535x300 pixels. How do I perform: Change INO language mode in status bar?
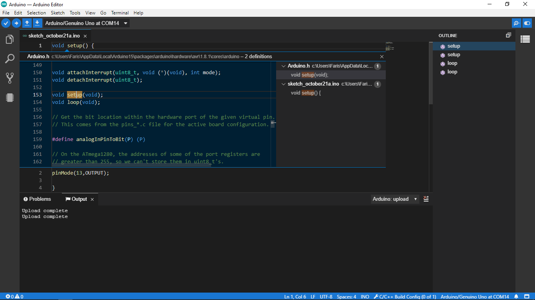click(x=365, y=296)
